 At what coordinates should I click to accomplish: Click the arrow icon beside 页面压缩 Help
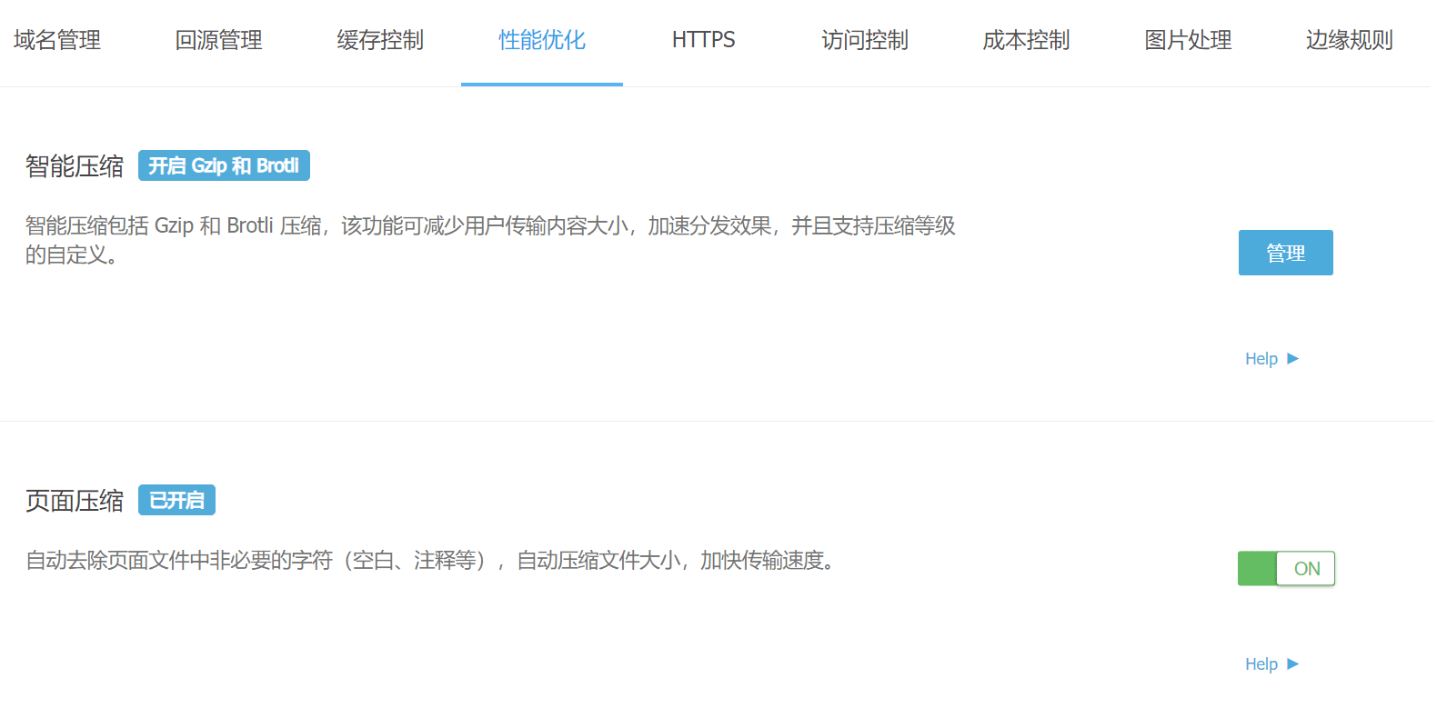(1292, 663)
